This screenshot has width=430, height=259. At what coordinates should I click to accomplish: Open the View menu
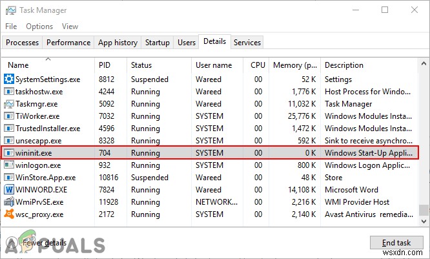(x=70, y=26)
